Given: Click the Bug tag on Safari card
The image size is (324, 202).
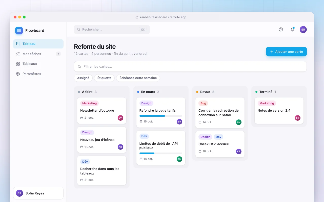Looking at the screenshot, I should click(x=203, y=103).
